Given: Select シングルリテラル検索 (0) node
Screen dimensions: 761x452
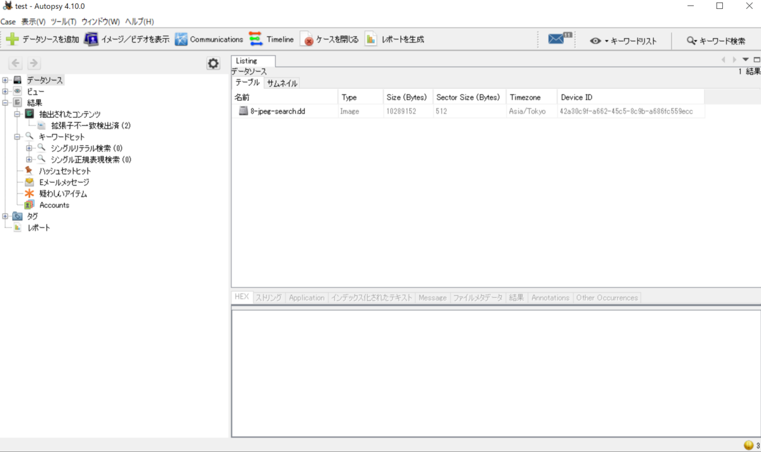Looking at the screenshot, I should click(87, 148).
